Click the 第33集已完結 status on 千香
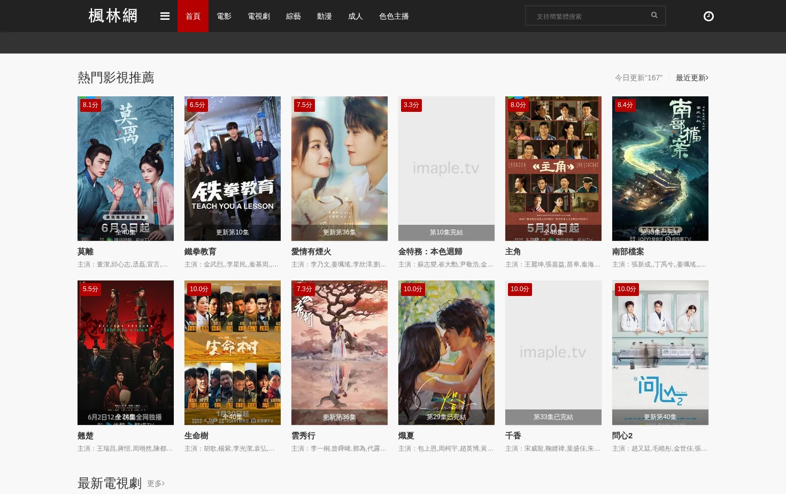 tap(553, 417)
